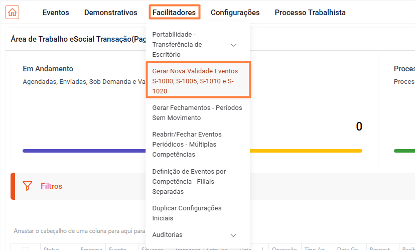
Task: Open the Configurações menu
Action: tap(235, 13)
